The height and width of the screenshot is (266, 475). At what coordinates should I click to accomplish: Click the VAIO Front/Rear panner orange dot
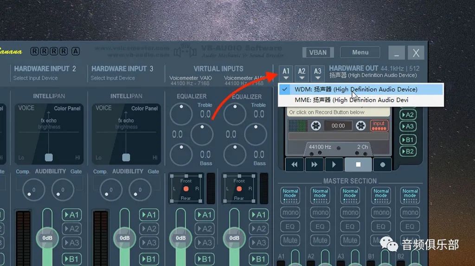(x=186, y=189)
